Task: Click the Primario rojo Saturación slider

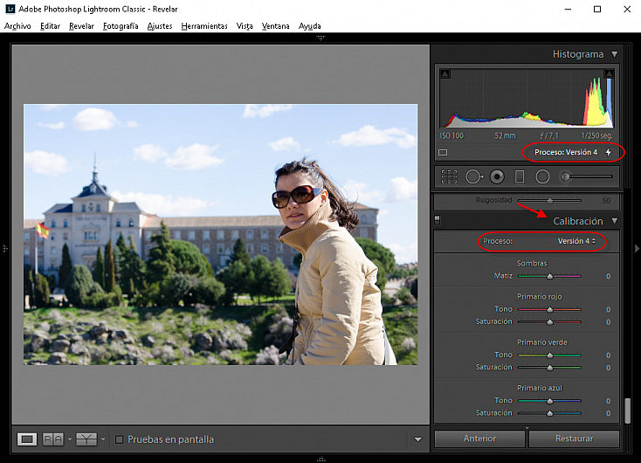Action: pos(549,322)
